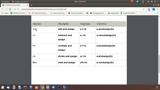Open the volume indicator in top bar
The width and height of the screenshot is (160, 90).
[151, 1]
